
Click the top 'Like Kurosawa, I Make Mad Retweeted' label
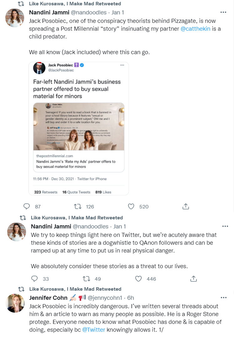(x=75, y=4)
